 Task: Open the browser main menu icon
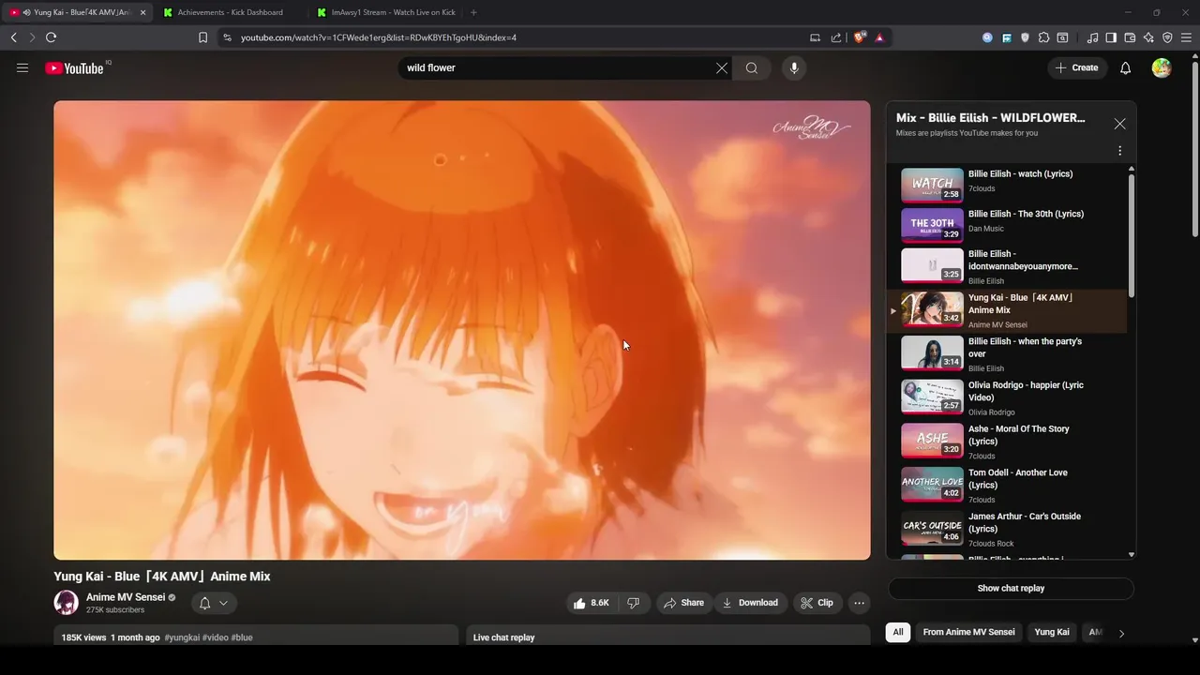pos(1187,37)
